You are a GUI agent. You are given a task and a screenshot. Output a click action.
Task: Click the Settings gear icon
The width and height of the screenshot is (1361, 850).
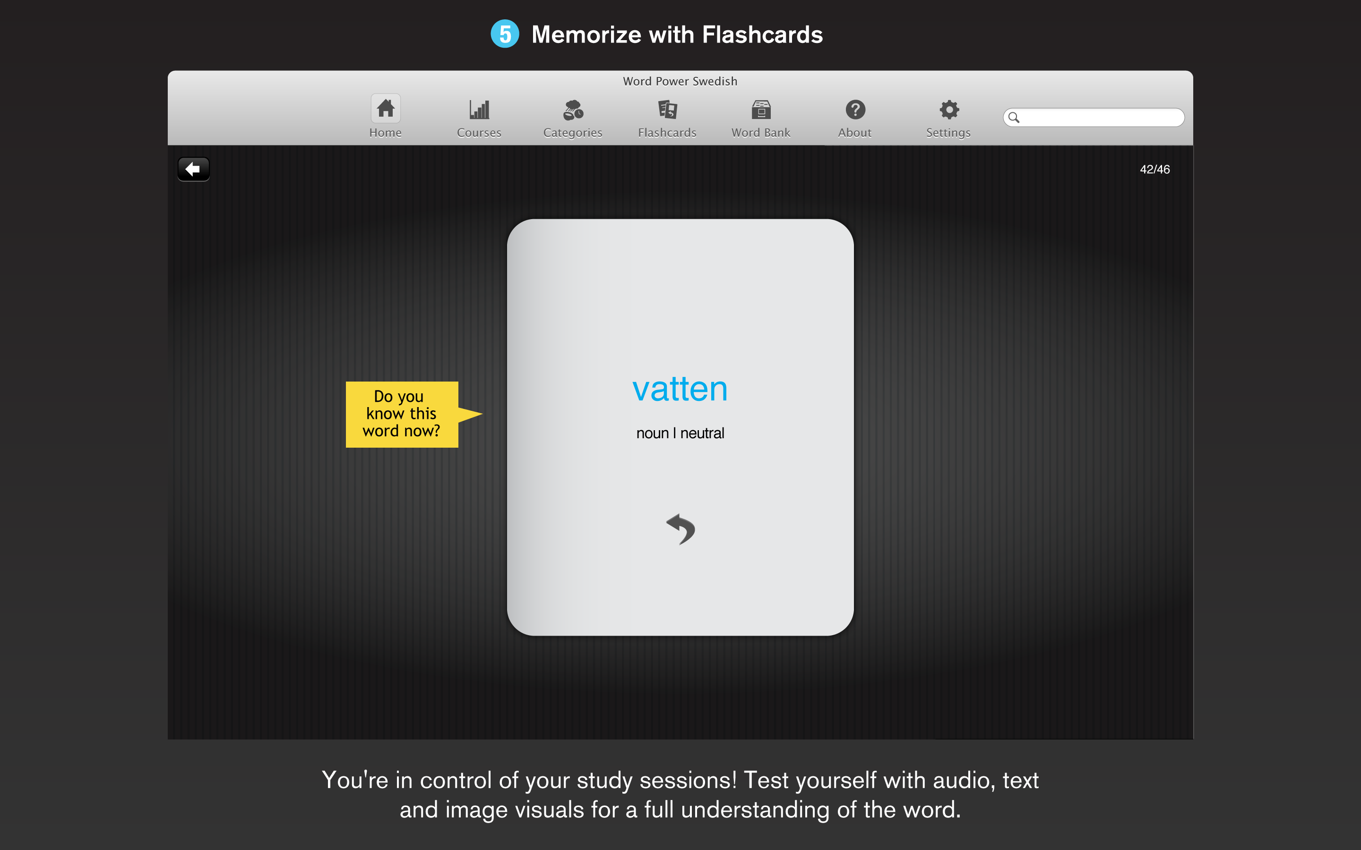[x=946, y=110]
